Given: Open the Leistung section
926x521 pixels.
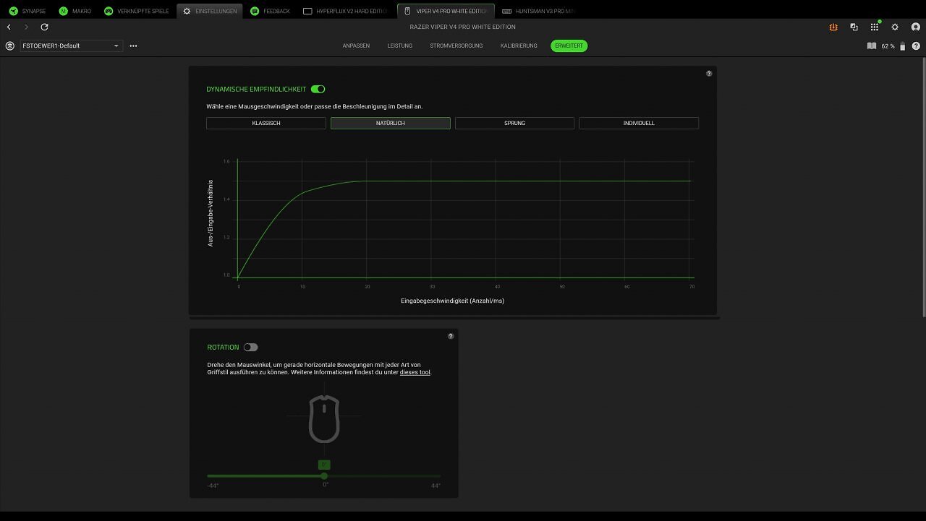Looking at the screenshot, I should pyautogui.click(x=400, y=46).
